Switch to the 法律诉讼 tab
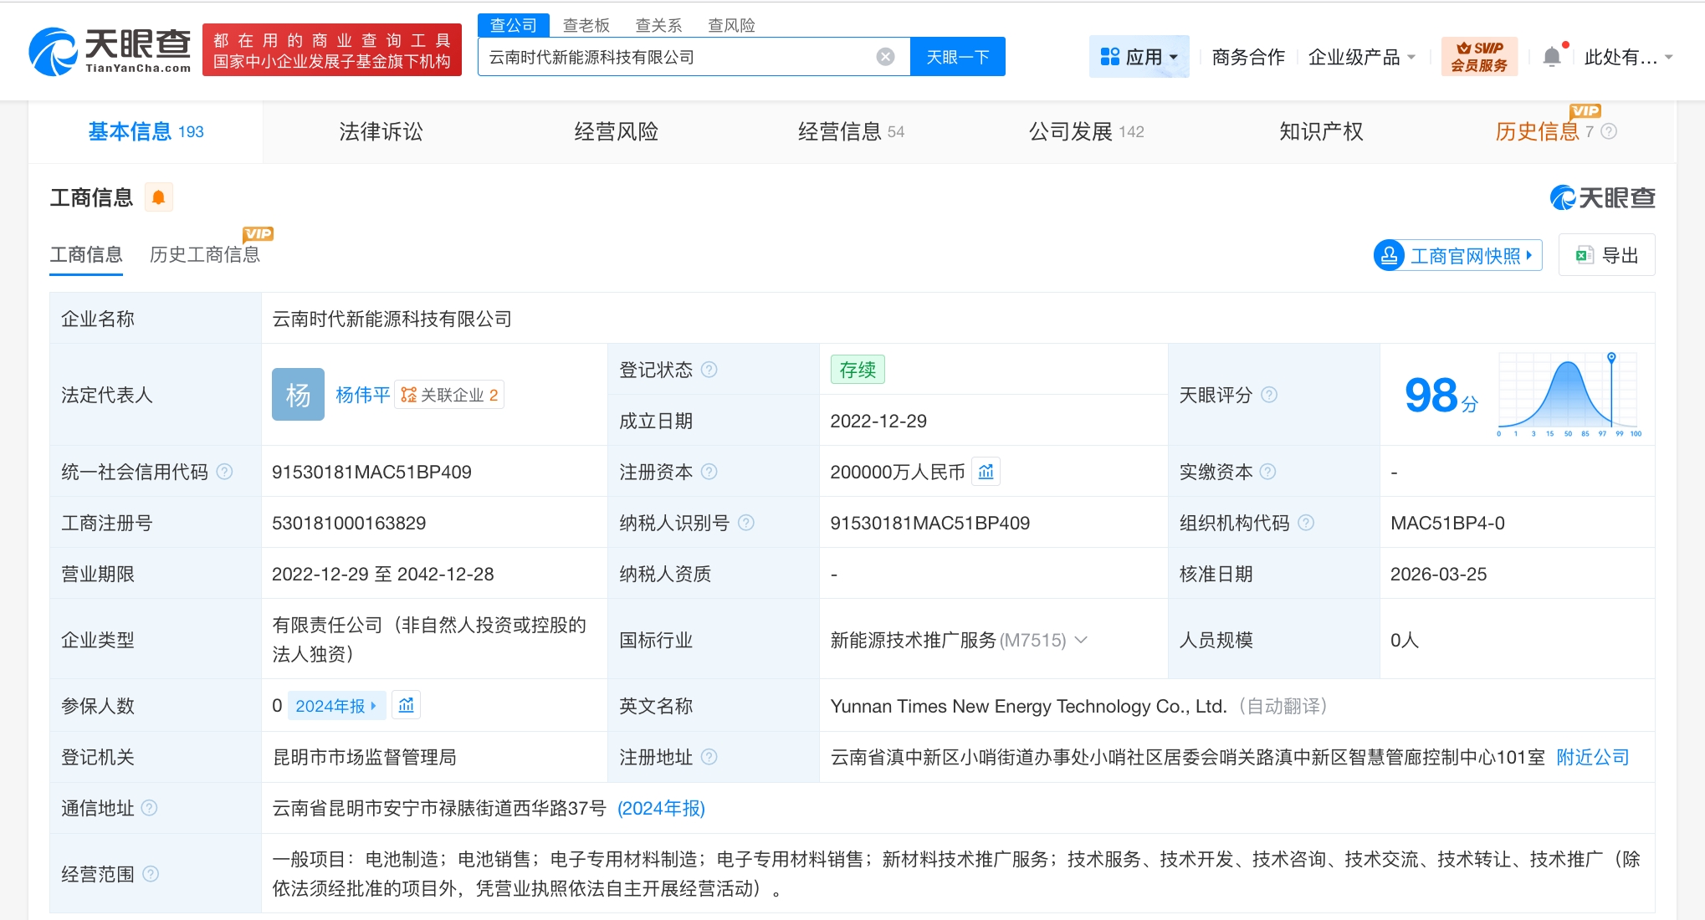 381,131
